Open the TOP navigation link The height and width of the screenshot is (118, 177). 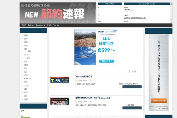click(x=24, y=25)
